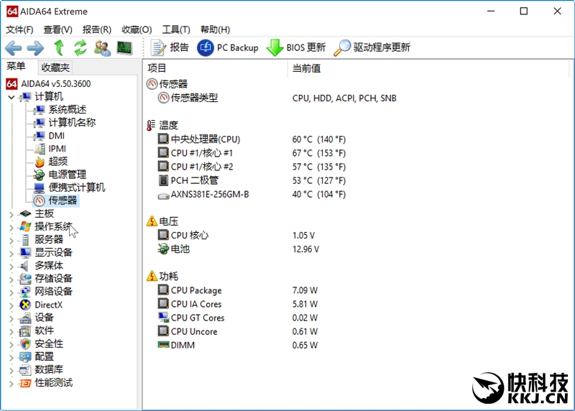Switch to the 收藏夹 tab
This screenshot has height=411, width=575.
55,68
